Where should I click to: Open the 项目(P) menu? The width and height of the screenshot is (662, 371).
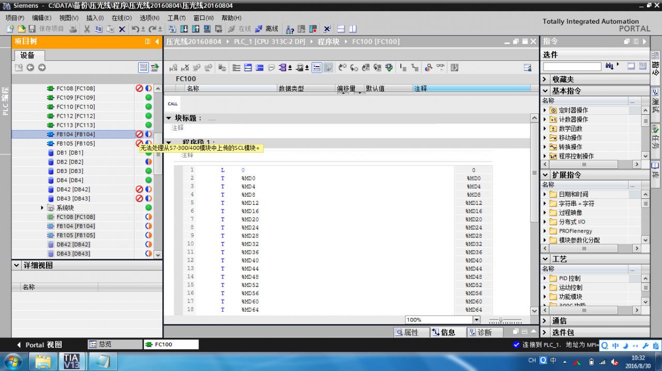pos(14,18)
